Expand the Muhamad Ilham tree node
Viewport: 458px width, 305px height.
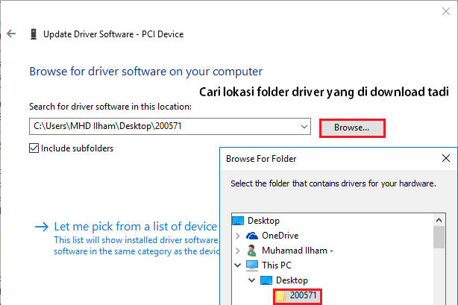pyautogui.click(x=238, y=251)
